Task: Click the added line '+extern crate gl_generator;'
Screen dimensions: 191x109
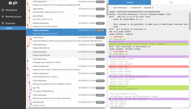Action: (x=149, y=89)
